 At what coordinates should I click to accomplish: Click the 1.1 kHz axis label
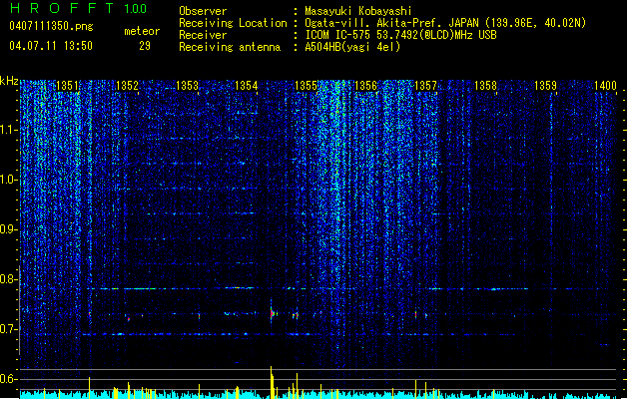[x=8, y=130]
